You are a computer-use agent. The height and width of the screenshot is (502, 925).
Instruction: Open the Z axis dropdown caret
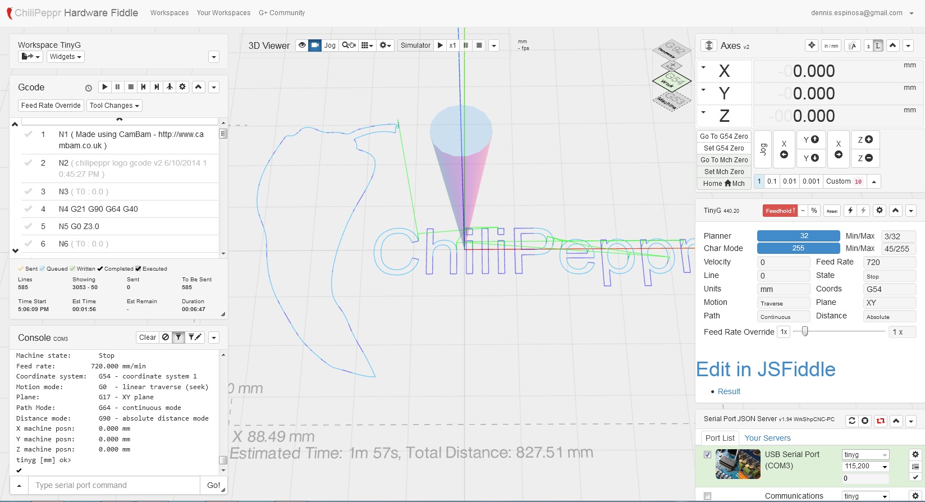coord(703,112)
